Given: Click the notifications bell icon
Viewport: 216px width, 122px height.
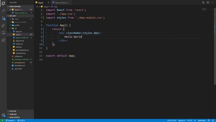Looking at the screenshot, I should pyautogui.click(x=213, y=121).
